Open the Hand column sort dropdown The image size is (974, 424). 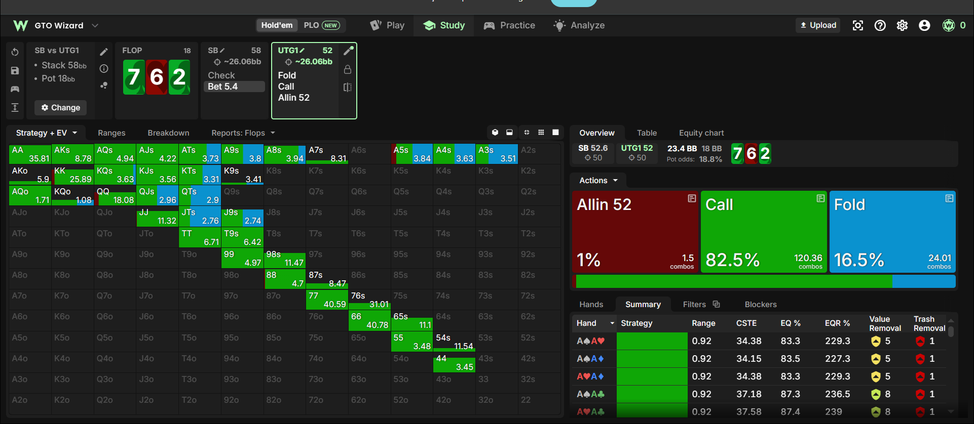click(x=612, y=323)
